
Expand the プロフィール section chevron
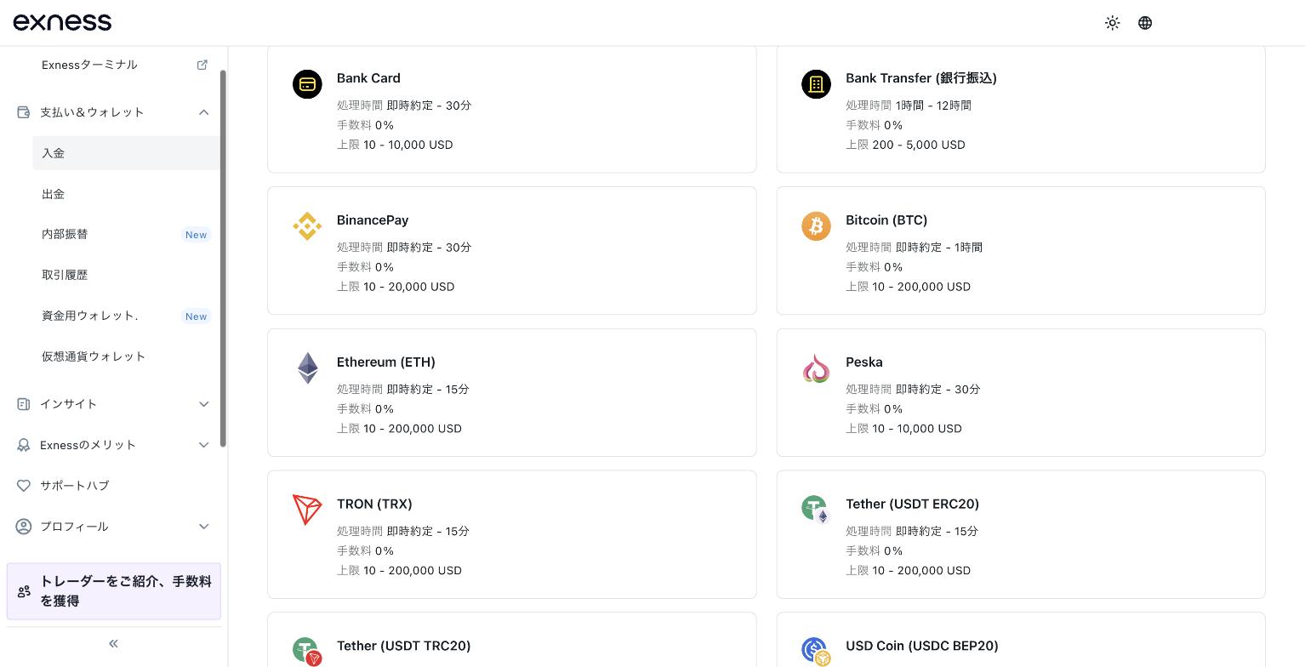[x=204, y=527]
